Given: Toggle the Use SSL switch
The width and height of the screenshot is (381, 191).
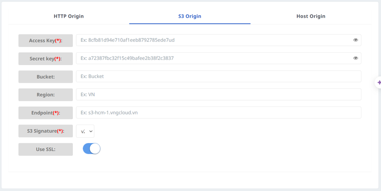Looking at the screenshot, I should pos(91,149).
